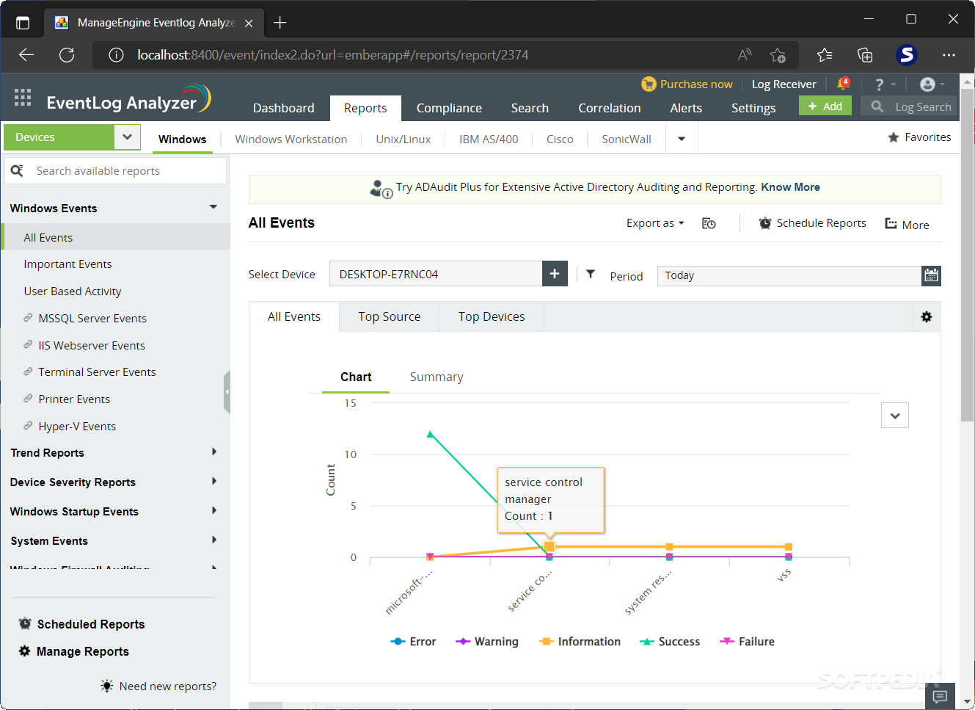
Task: Collapse the left sidebar handle
Action: point(227,392)
